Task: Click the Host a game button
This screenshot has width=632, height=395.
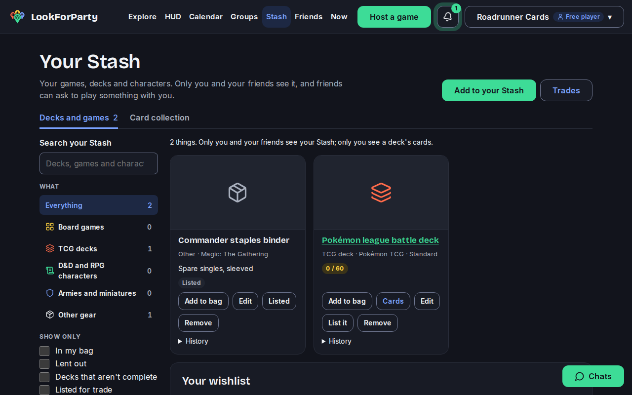Action: [394, 17]
